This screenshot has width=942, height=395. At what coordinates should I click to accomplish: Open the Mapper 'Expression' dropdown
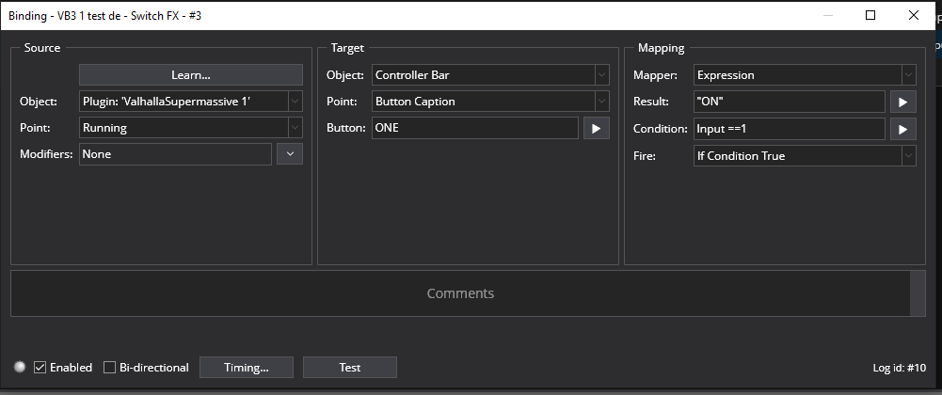[908, 75]
